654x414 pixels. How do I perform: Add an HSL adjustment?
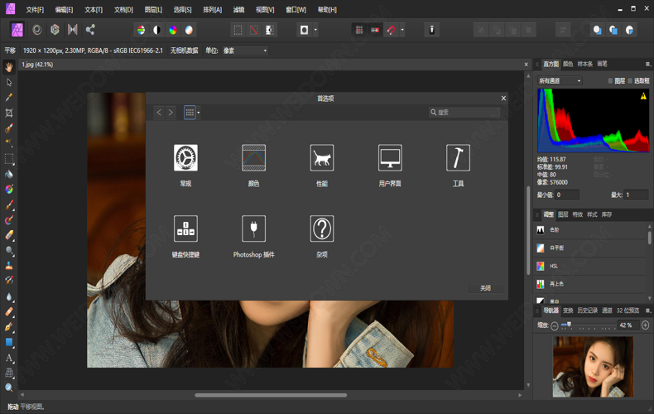tap(590, 266)
